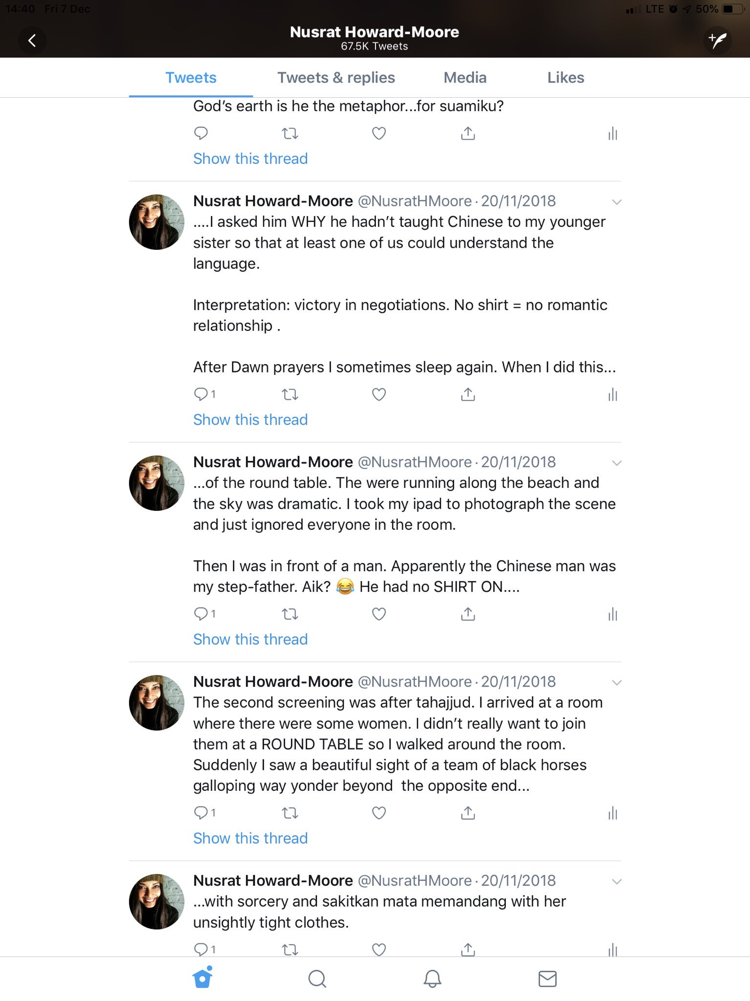Open chevron menu on 'sorcery' tweet
The image size is (750, 1001).
click(x=617, y=881)
